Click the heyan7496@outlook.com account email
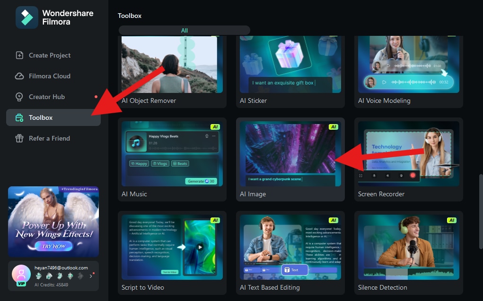This screenshot has height=301, width=483. (x=61, y=268)
